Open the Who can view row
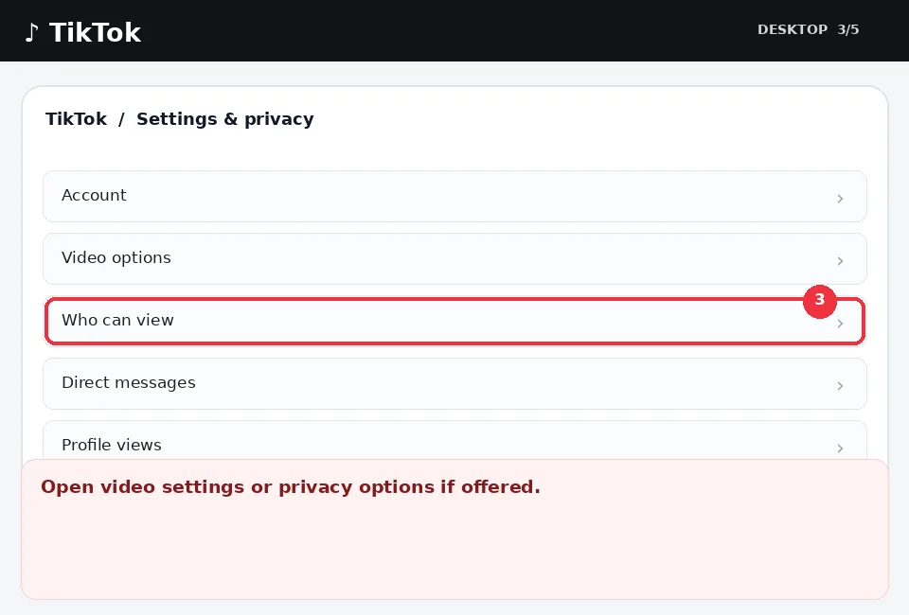This screenshot has height=615, width=909. pos(454,322)
